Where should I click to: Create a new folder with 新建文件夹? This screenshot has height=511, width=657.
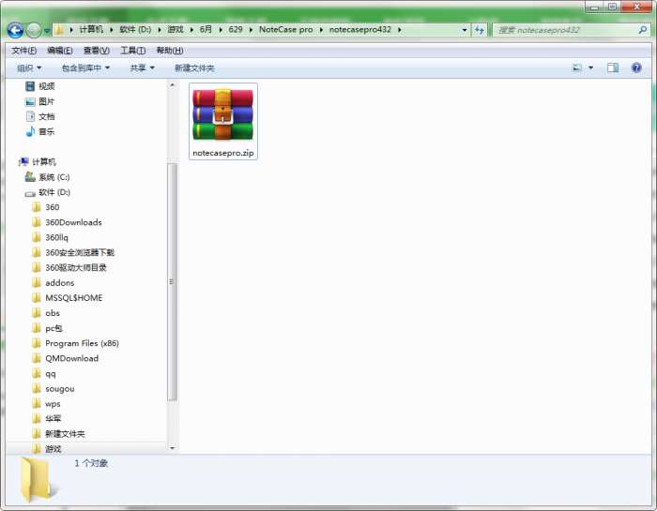(194, 68)
